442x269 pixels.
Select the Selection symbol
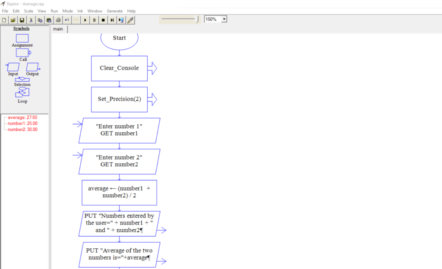22,80
